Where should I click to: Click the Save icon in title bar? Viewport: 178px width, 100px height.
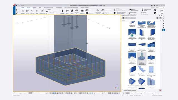click(x=17, y=5)
